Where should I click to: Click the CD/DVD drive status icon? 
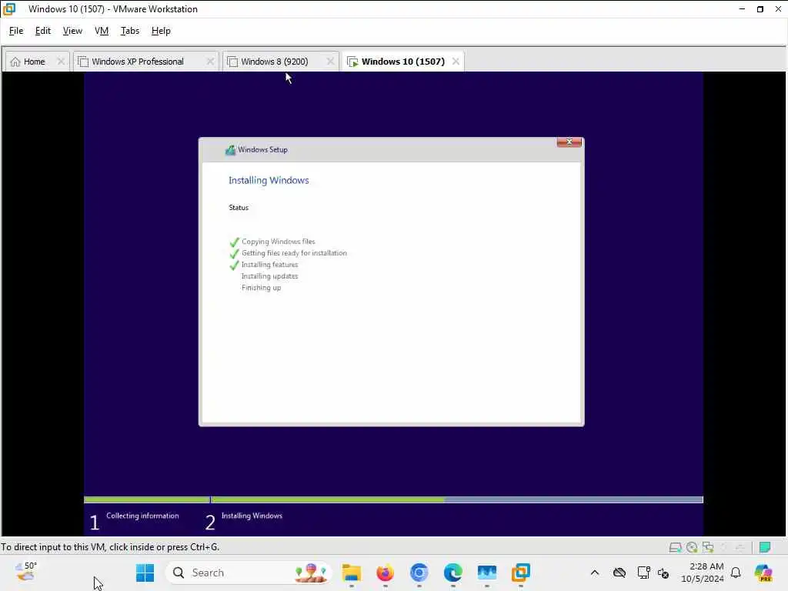[x=692, y=547]
